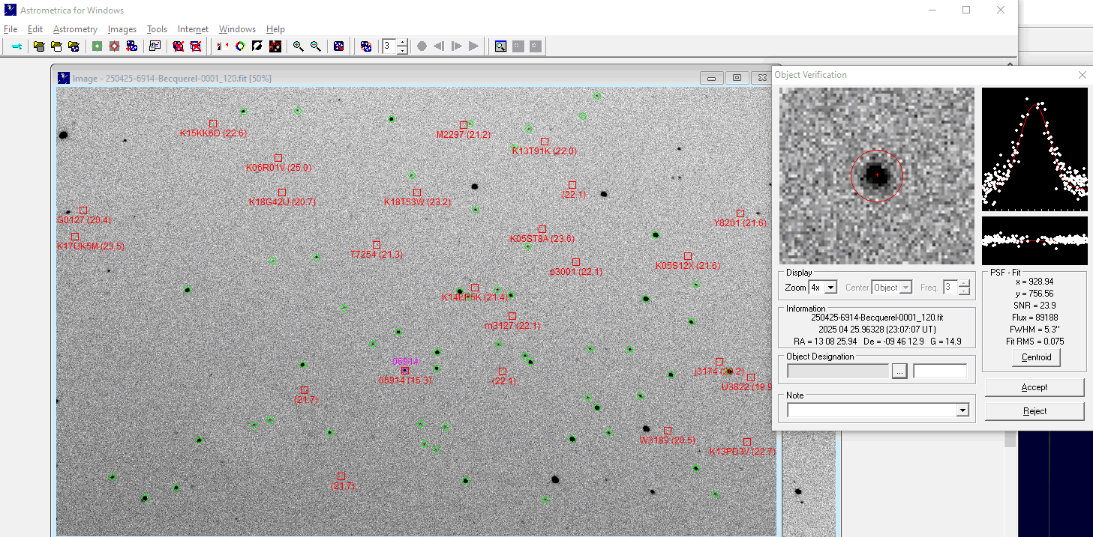1093x537 pixels.
Task: Start Astrometric Data Reduction (green crosshair icon)
Action: (97, 46)
